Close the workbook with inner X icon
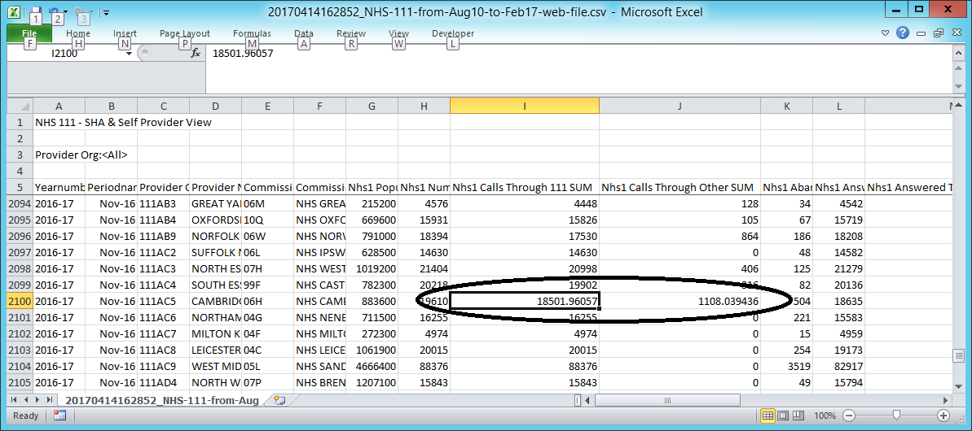The height and width of the screenshot is (431, 972). pyautogui.click(x=955, y=33)
